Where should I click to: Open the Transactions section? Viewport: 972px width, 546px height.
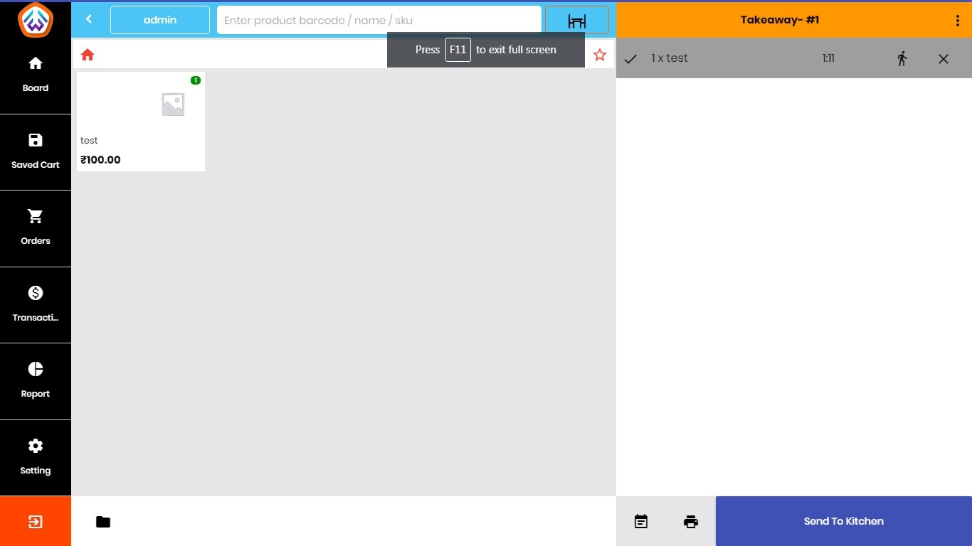[x=36, y=304]
